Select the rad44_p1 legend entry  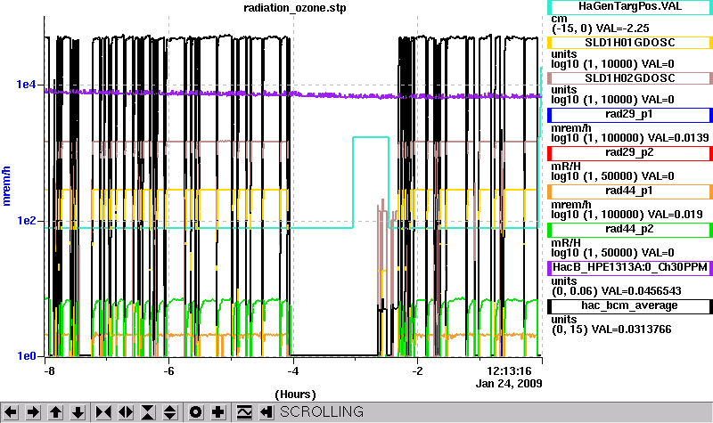pos(630,191)
